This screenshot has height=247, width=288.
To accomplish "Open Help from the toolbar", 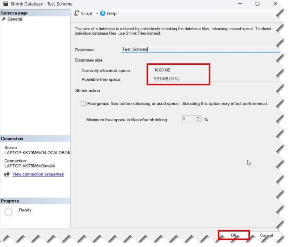I will click(108, 13).
